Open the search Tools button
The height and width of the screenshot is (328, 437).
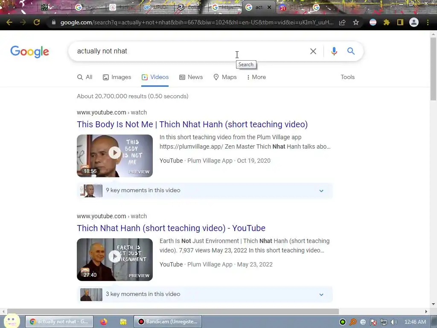(x=347, y=77)
